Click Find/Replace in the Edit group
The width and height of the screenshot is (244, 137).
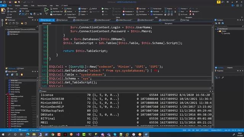coord(141,14)
